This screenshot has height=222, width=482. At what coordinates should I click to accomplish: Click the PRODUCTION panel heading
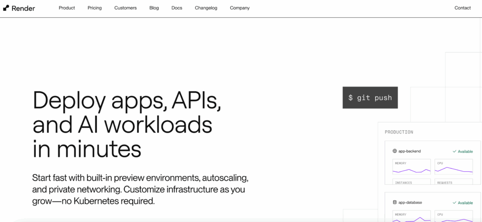coord(399,132)
